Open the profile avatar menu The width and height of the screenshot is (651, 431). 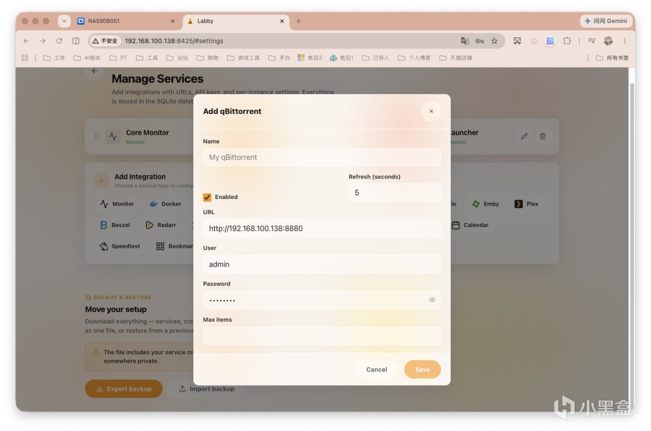[608, 41]
